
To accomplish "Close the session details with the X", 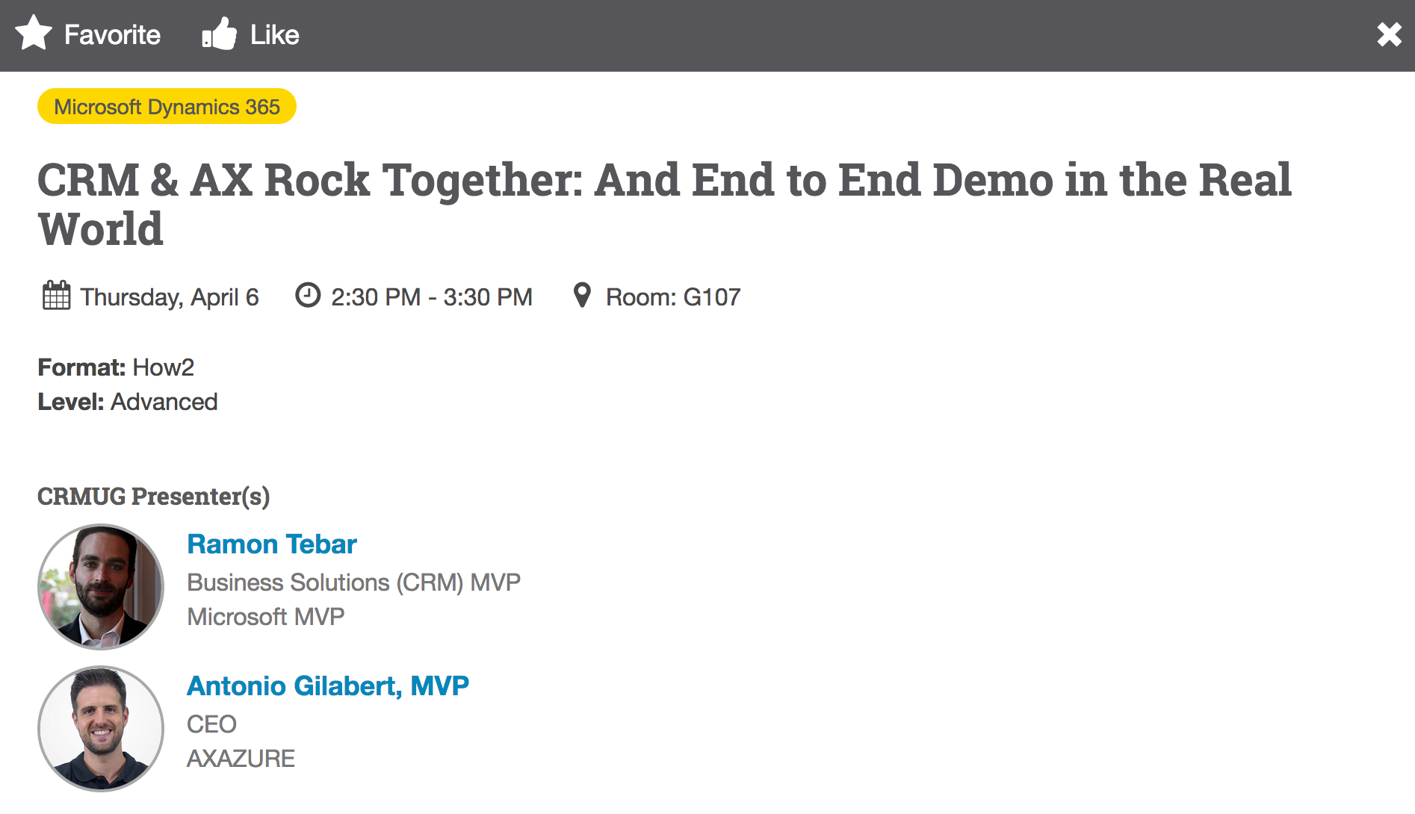I will point(1389,34).
